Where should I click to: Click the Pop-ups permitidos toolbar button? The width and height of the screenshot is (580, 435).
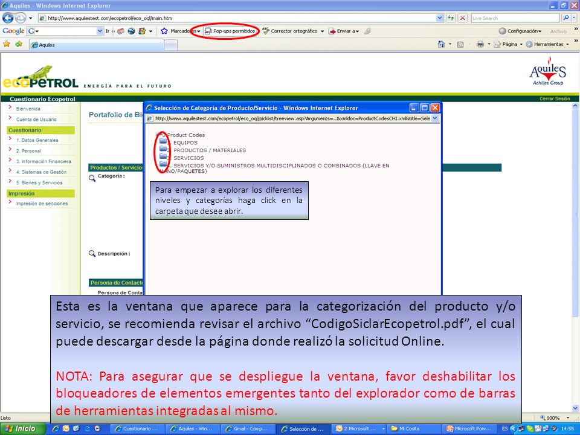(x=230, y=31)
